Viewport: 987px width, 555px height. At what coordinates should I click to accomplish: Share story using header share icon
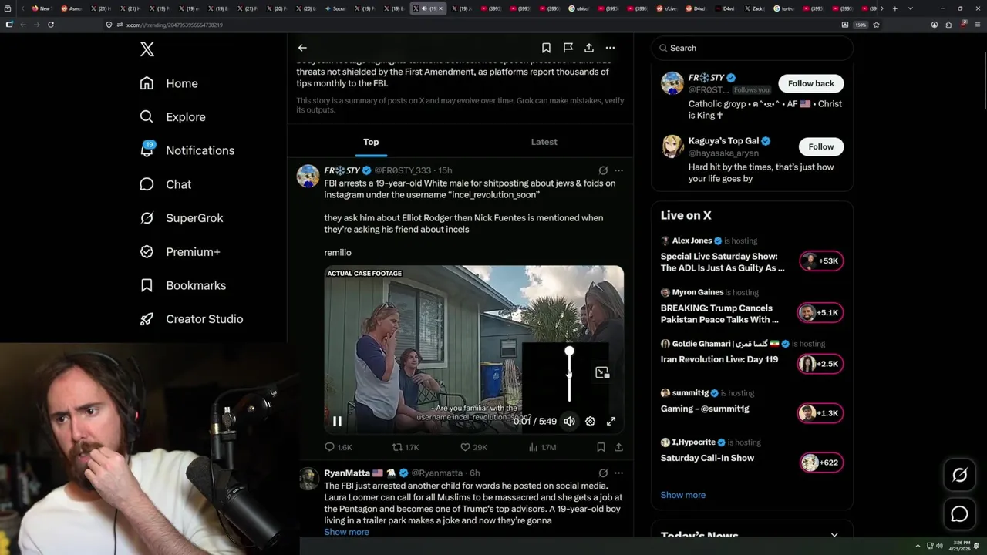pyautogui.click(x=588, y=48)
